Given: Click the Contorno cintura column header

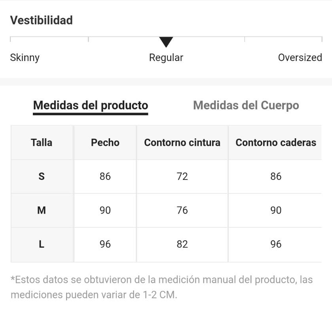Looking at the screenshot, I should tap(182, 143).
